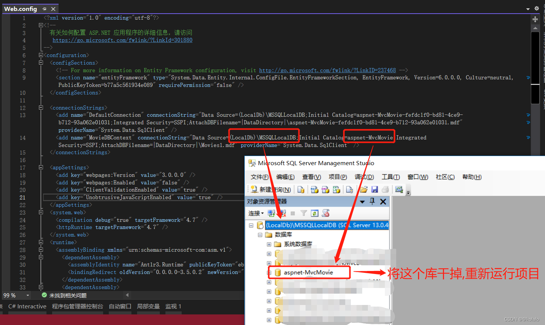Collapse the (LocalDb)\MSSQLLocalDB server node
The image size is (545, 325).
251,225
